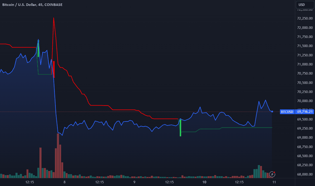Click the 69,500.00 price axis label

305,119
